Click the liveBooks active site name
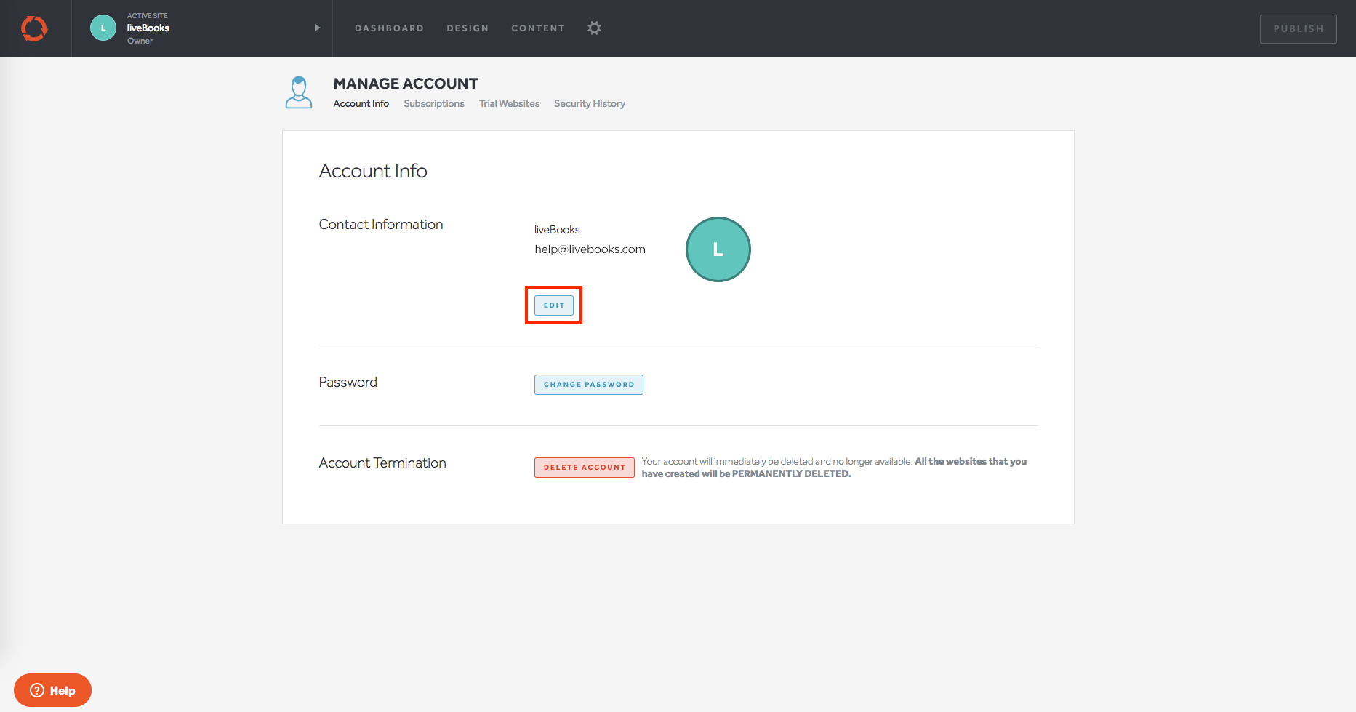Image resolution: width=1356 pixels, height=712 pixels. click(x=148, y=28)
